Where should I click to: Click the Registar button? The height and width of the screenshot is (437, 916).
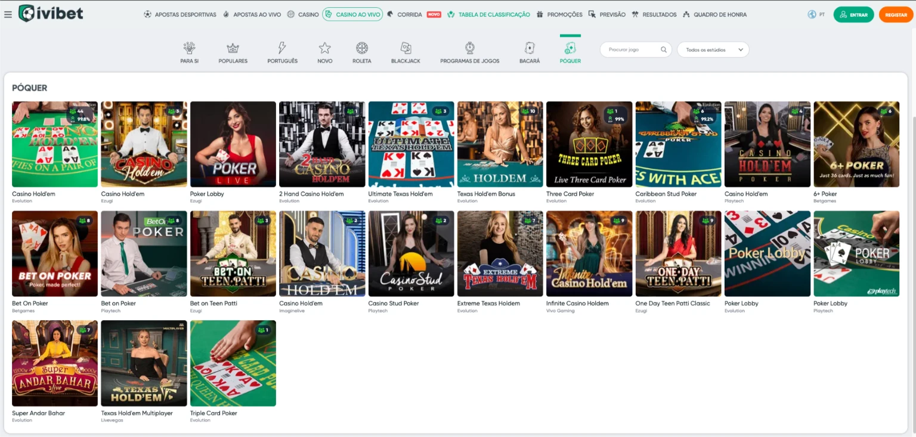click(x=895, y=14)
